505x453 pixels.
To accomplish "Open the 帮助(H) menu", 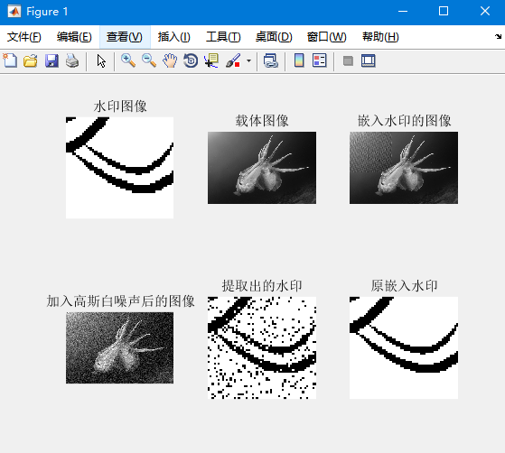I will tap(380, 37).
